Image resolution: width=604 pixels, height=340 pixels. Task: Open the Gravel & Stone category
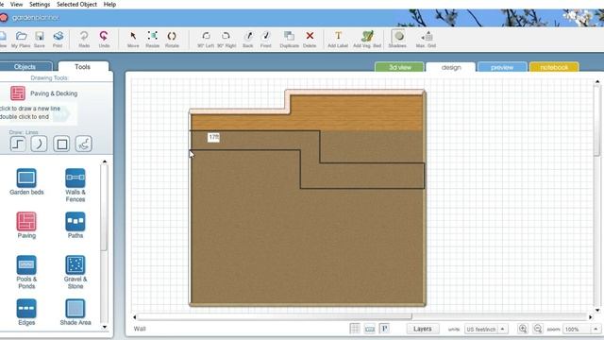pos(75,265)
